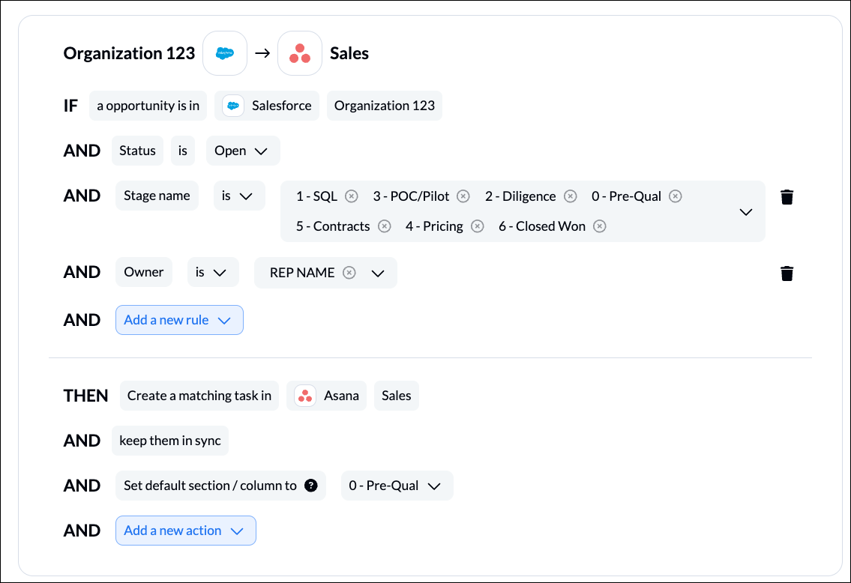Remove the 1 - SQL stage tag
851x583 pixels.
pyautogui.click(x=352, y=196)
